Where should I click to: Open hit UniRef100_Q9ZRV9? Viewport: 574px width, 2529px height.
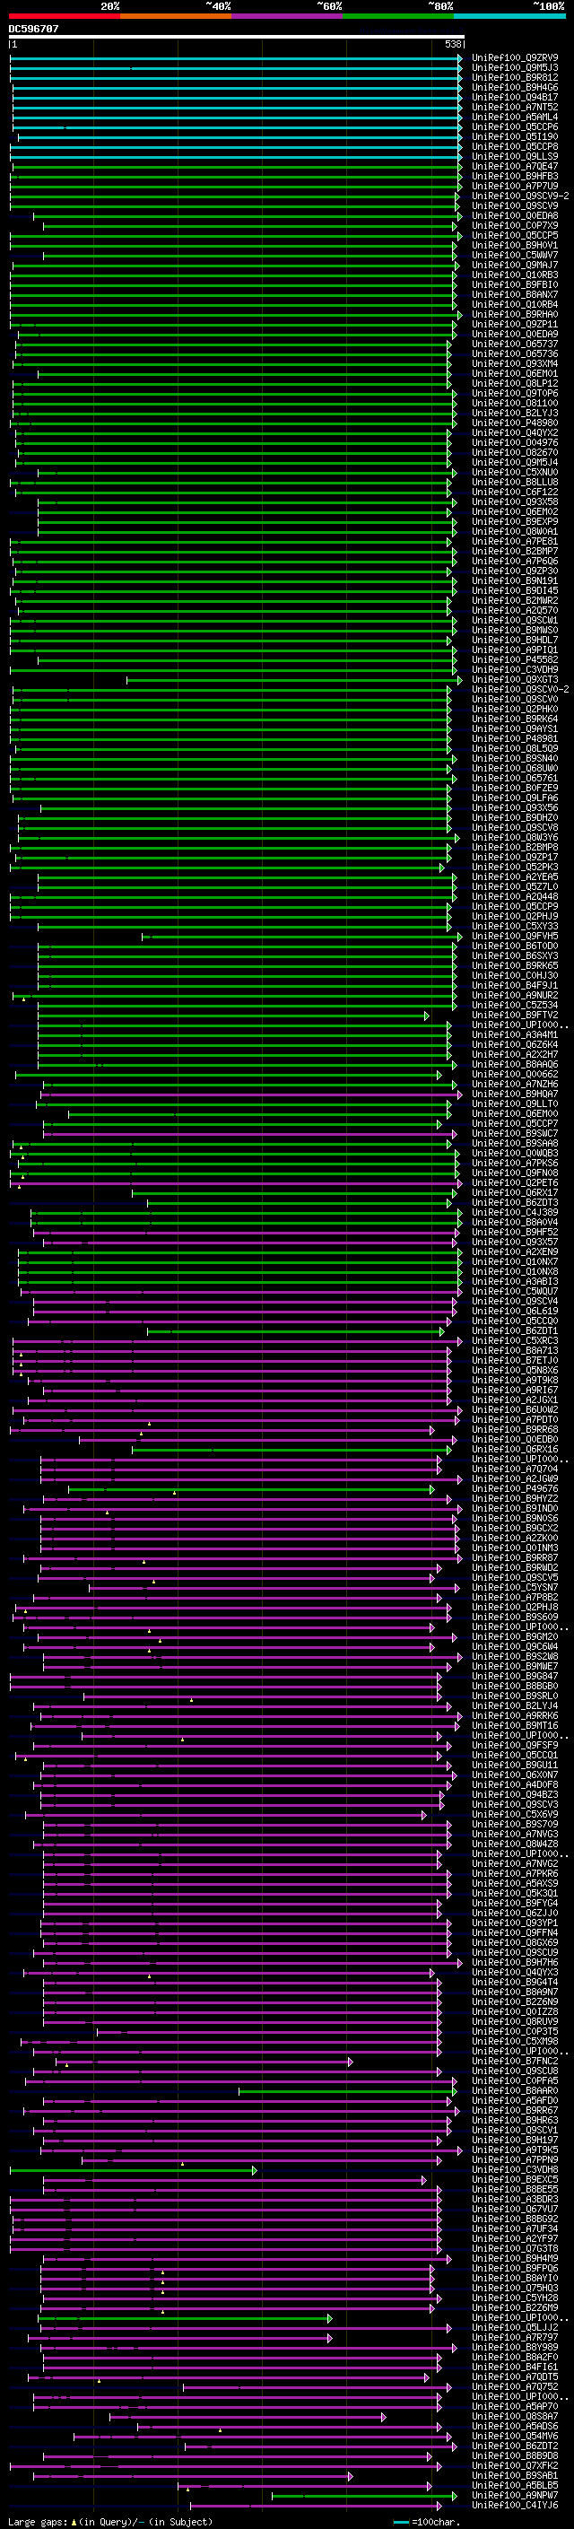515,58
